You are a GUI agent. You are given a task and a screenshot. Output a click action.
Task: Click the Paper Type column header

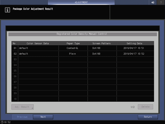click(x=73, y=43)
